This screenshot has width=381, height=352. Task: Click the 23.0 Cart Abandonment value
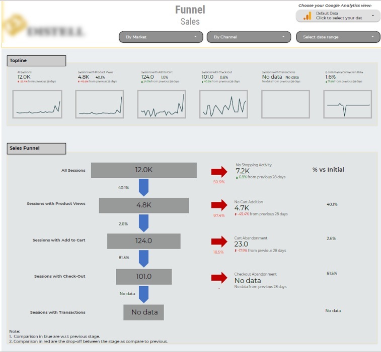tap(241, 244)
